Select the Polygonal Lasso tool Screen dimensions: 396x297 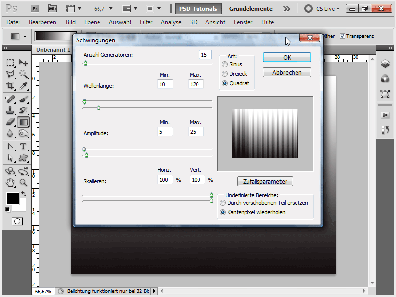[10, 74]
